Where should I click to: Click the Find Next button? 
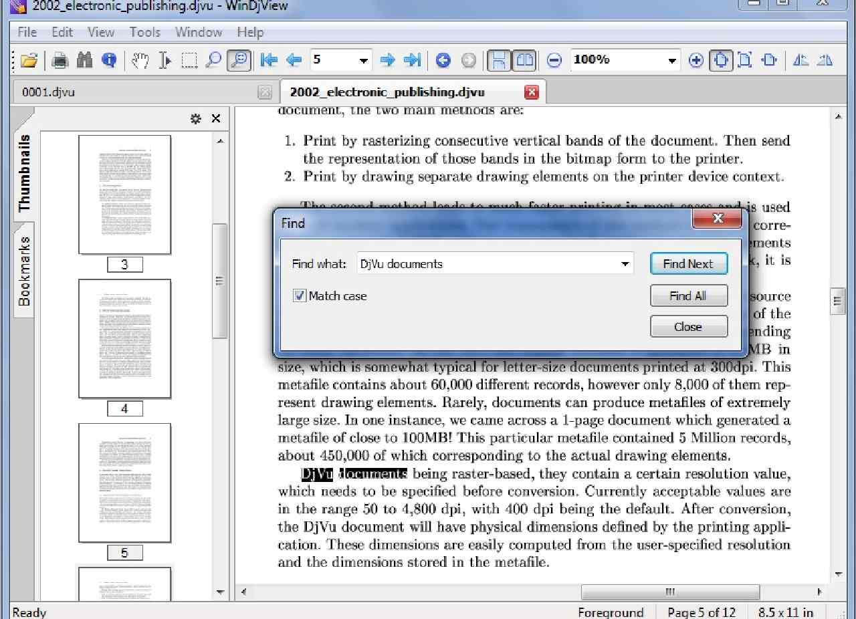tap(689, 263)
